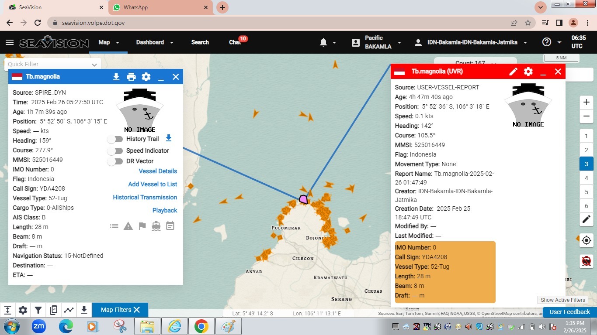Click the locate target icon on right sidebar
This screenshot has width=597, height=335.
pyautogui.click(x=587, y=240)
